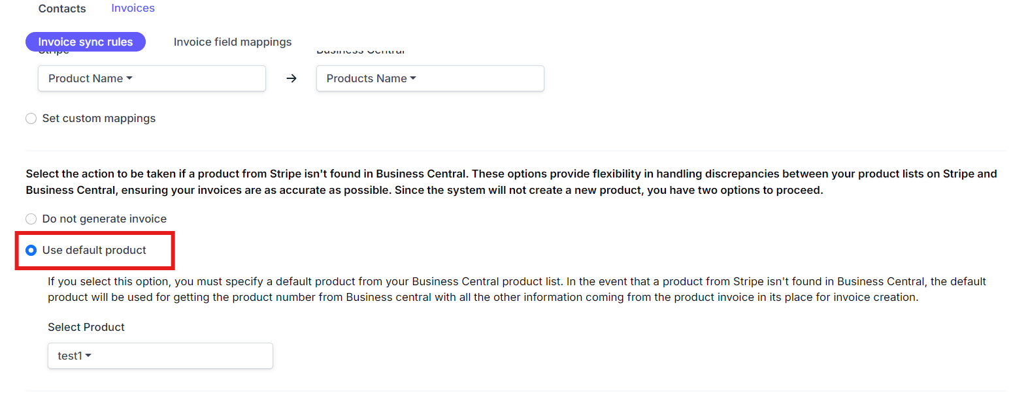Open the Invoices tab

coord(133,8)
